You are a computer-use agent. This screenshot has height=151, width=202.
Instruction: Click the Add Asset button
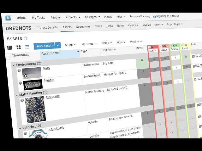44,46
